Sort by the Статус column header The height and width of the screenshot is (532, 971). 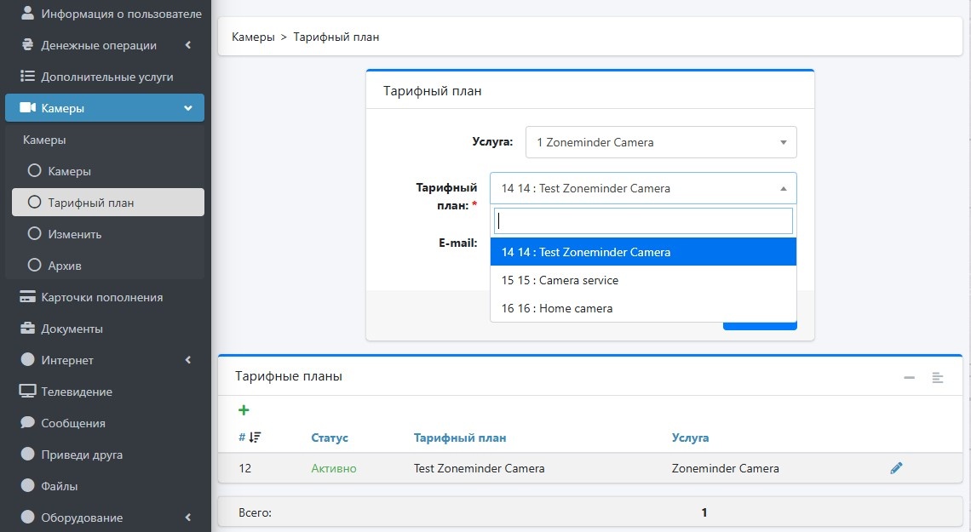click(x=330, y=438)
